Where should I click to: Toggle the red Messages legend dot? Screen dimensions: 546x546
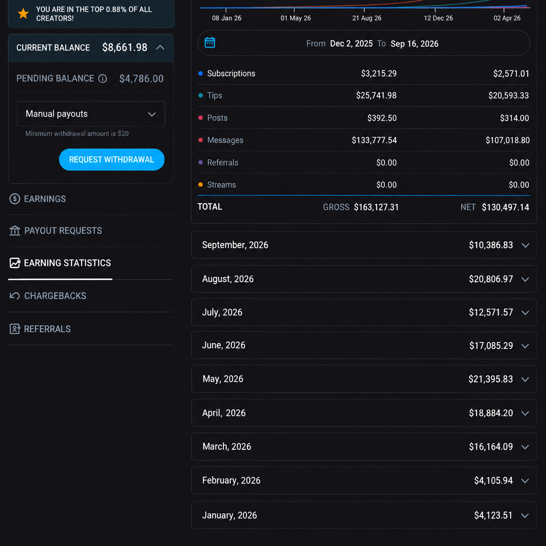coord(200,140)
